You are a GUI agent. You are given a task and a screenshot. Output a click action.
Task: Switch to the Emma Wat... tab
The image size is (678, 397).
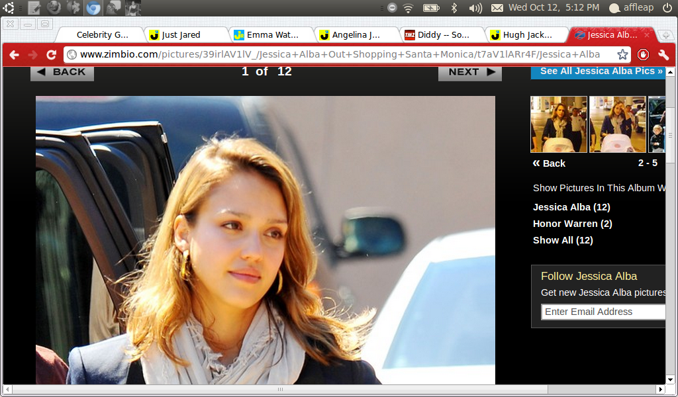271,35
